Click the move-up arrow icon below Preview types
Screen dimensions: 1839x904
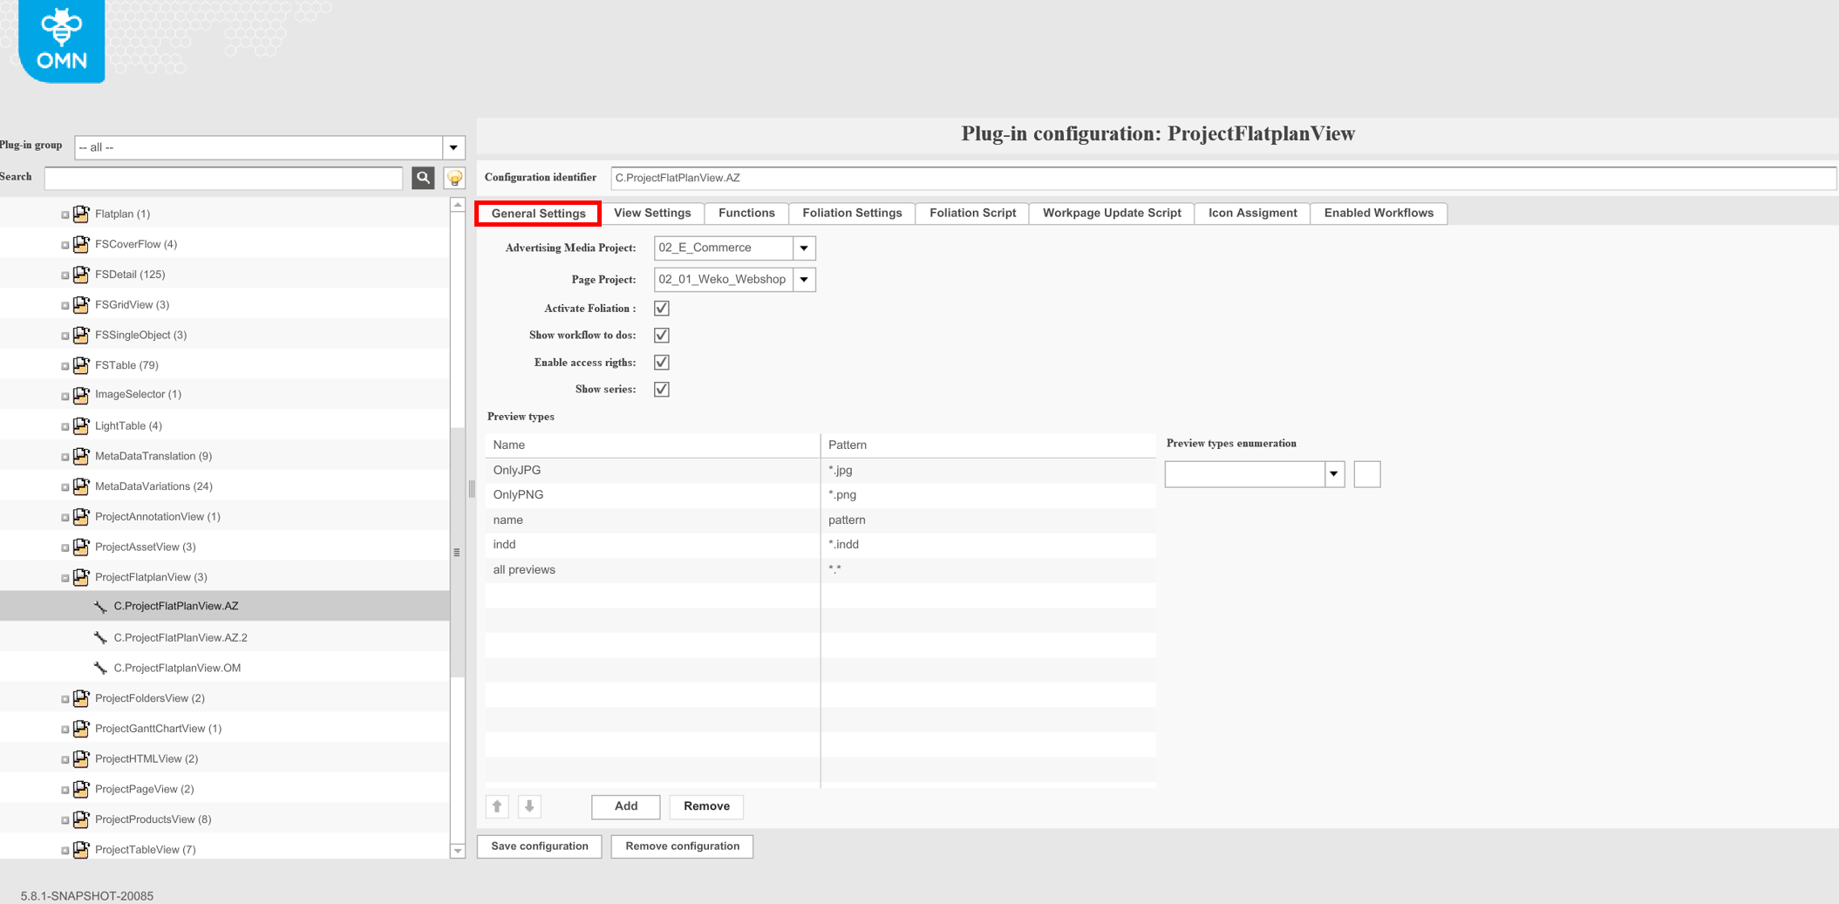tap(497, 806)
